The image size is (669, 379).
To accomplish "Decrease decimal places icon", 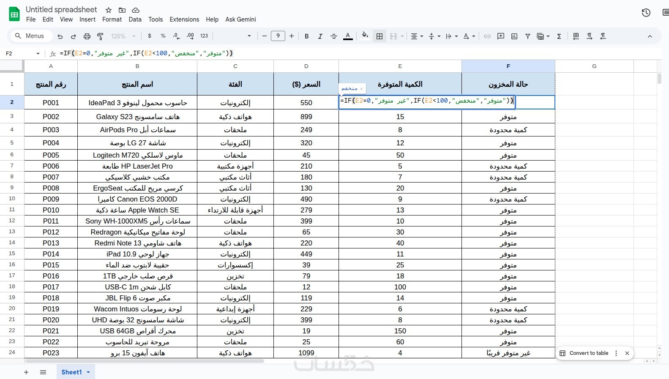I will point(177,36).
